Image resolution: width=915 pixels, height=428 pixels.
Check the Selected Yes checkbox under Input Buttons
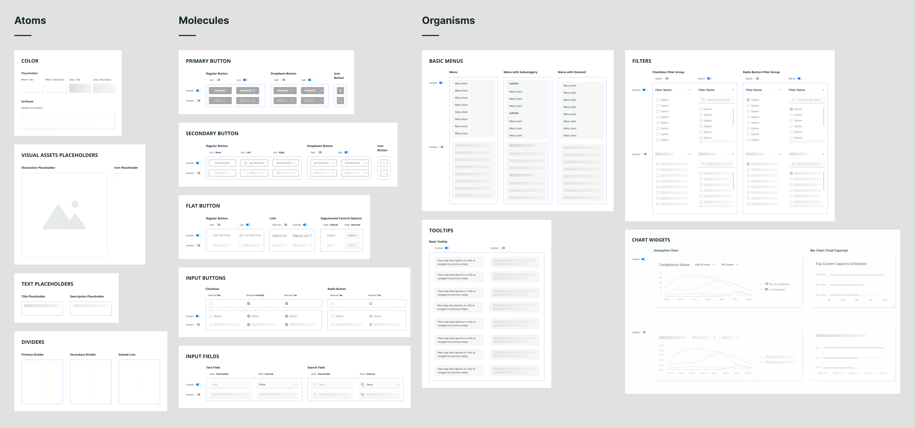(x=286, y=303)
